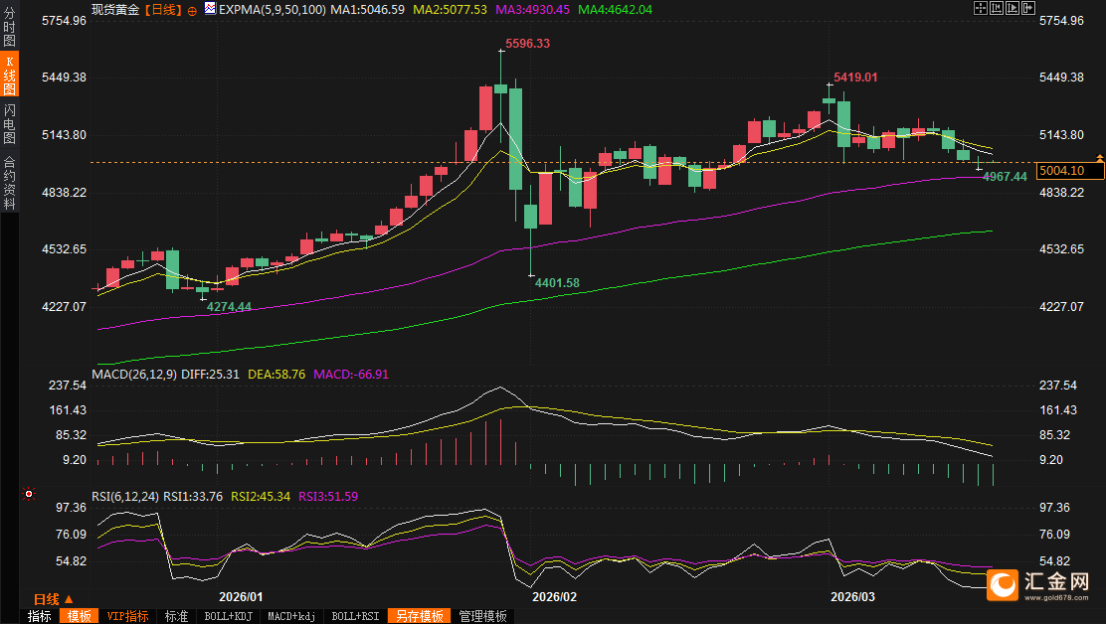The height and width of the screenshot is (624, 1106).
Task: Apply the BOLL+KDJ template
Action: [x=228, y=616]
